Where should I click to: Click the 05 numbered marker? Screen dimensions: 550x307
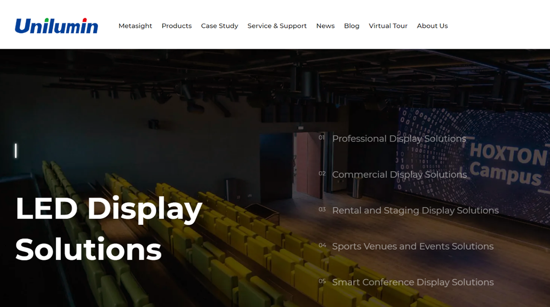coord(322,280)
